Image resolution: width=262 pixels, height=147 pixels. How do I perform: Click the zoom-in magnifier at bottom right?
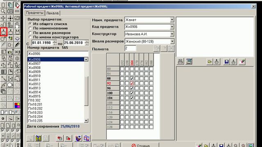click(244, 145)
